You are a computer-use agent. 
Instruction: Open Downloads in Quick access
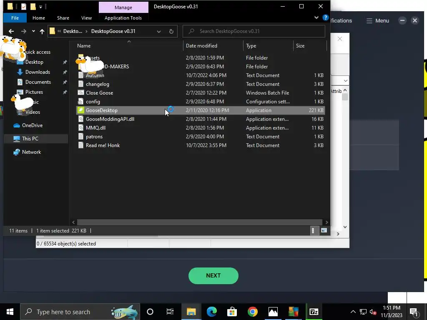[38, 72]
